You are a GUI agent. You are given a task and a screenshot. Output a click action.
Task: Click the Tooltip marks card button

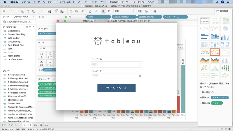click(x=50, y=63)
